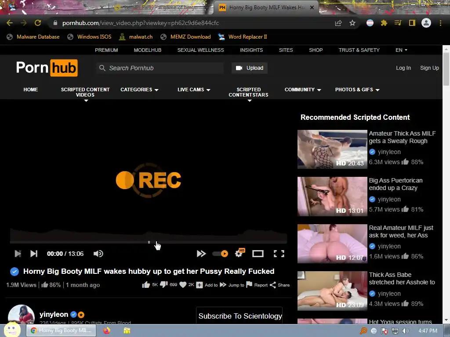Expand the LIVE CAMS dropdown menu

coord(194,90)
